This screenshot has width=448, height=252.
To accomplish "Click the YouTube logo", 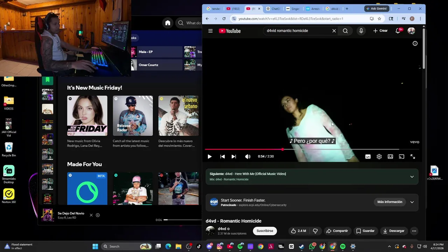I will pos(230,31).
